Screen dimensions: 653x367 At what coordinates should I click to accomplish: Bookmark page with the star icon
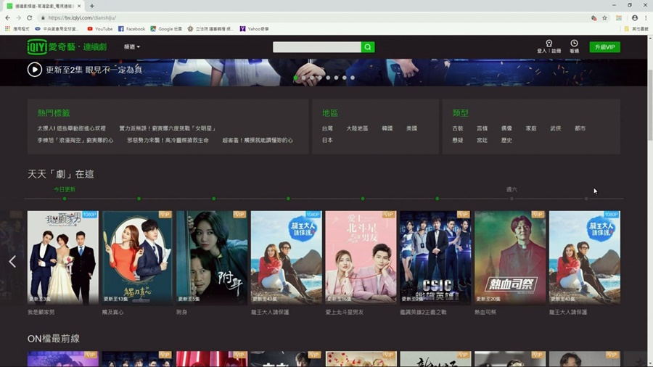(x=604, y=18)
